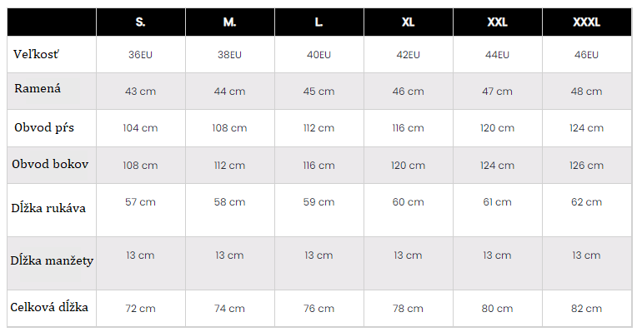Click the Dĺžka manžety label

52,260
